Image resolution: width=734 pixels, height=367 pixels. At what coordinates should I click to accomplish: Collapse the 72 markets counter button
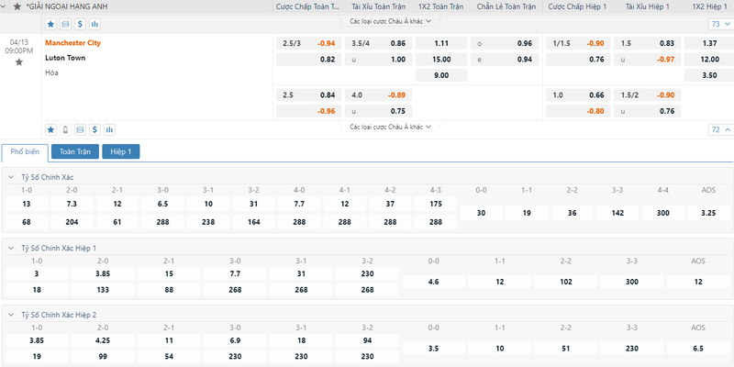(x=720, y=129)
